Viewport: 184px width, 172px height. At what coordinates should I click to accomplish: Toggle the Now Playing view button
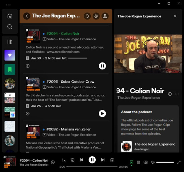click(x=131, y=162)
